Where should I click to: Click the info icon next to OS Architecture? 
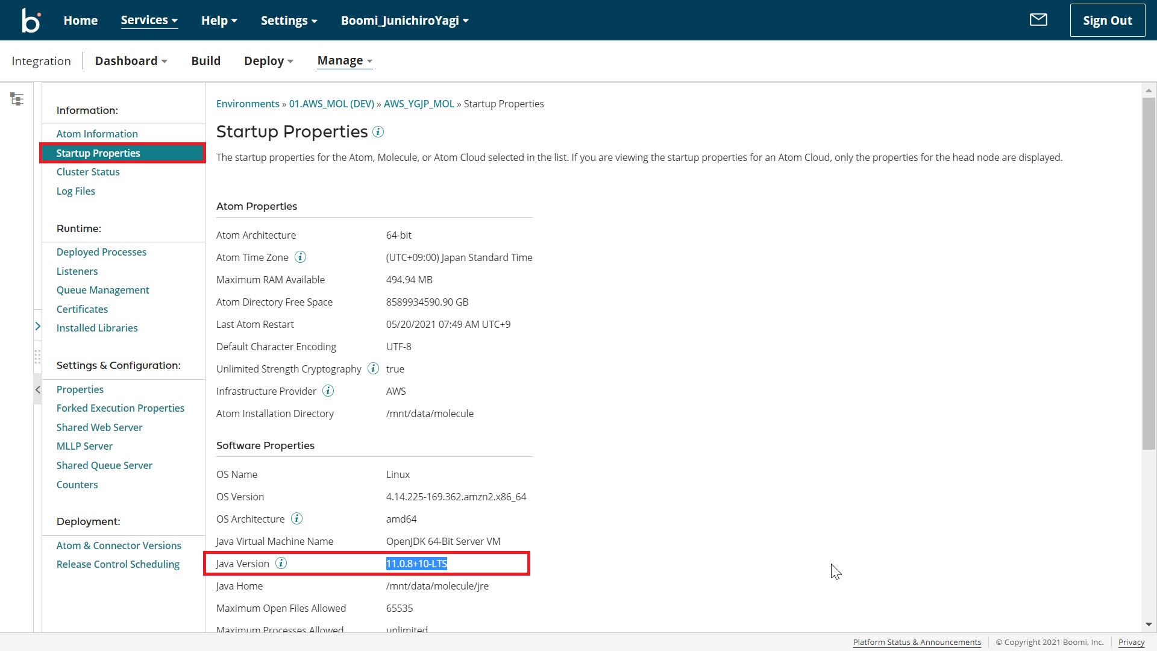tap(296, 518)
